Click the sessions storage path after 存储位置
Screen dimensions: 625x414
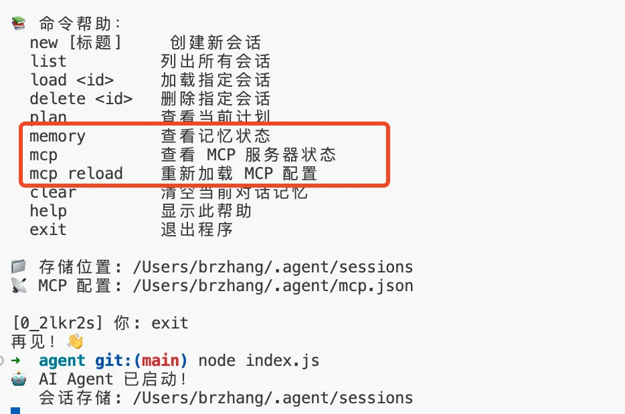coord(273,267)
